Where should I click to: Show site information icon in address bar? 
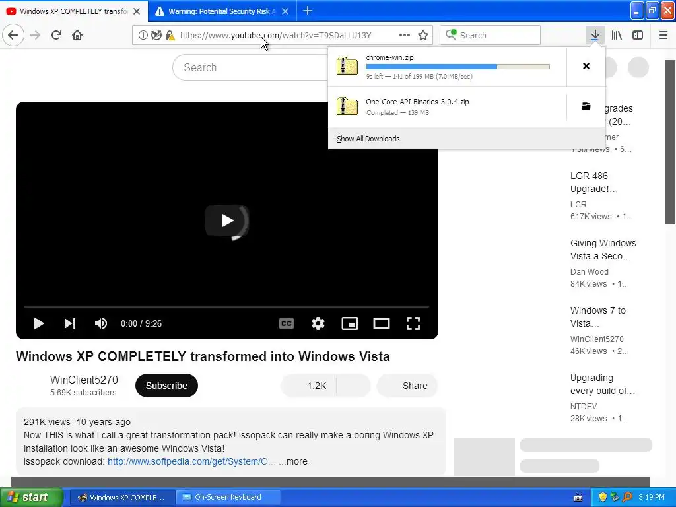[143, 36]
